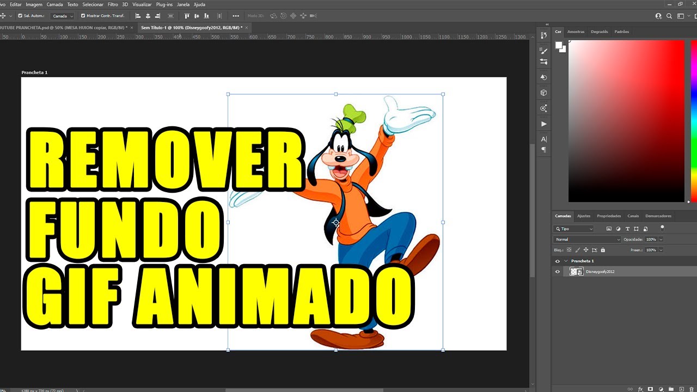This screenshot has width=697, height=392.
Task: Select the Move tool icon in options bar
Action: point(2,16)
